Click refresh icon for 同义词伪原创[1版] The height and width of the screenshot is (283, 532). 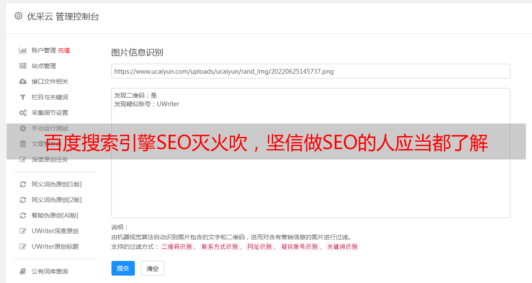point(23,184)
